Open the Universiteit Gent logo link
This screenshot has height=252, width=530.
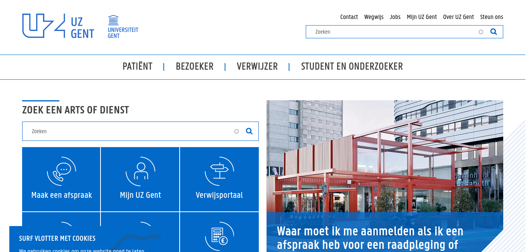123,27
